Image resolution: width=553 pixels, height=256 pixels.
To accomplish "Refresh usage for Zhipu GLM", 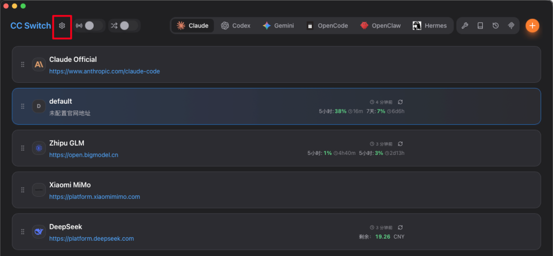I will 400,144.
